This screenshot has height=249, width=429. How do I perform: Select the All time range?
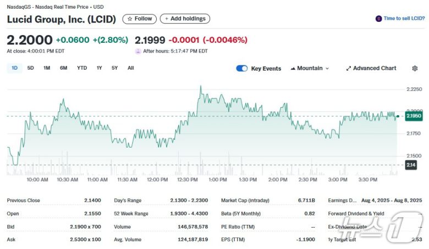130,68
